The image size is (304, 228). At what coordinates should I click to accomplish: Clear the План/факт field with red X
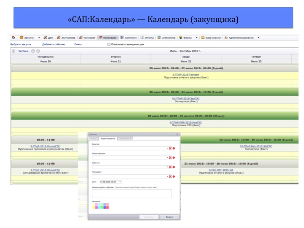[170, 176]
